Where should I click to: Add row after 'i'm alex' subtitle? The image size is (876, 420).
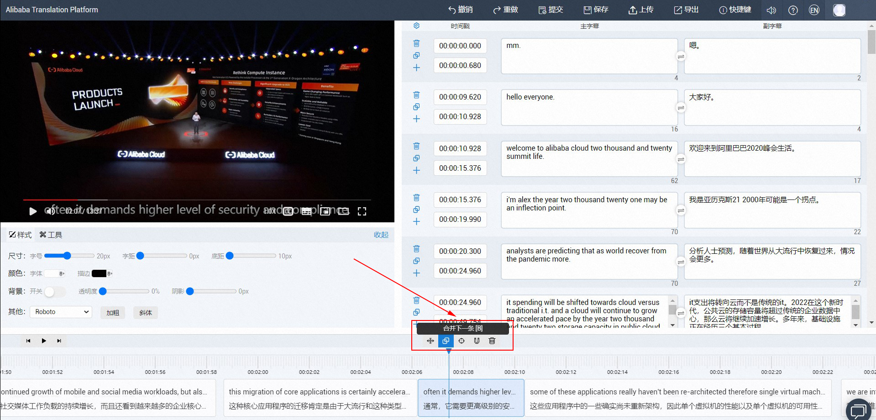tap(416, 221)
